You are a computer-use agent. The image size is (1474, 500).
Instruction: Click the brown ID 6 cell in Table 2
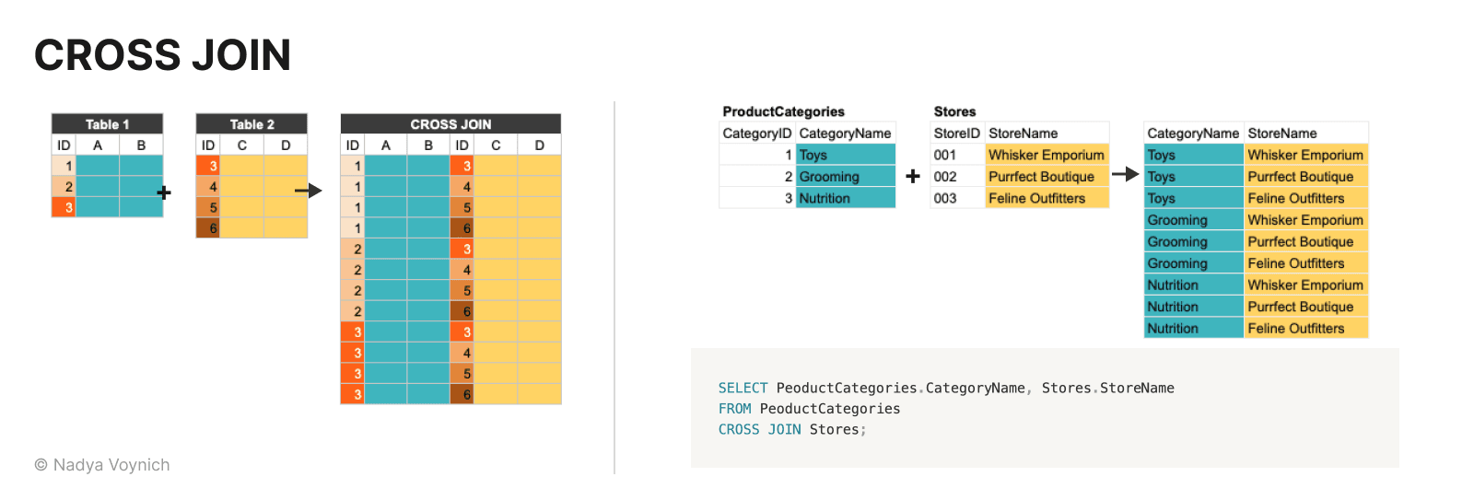coord(208,228)
